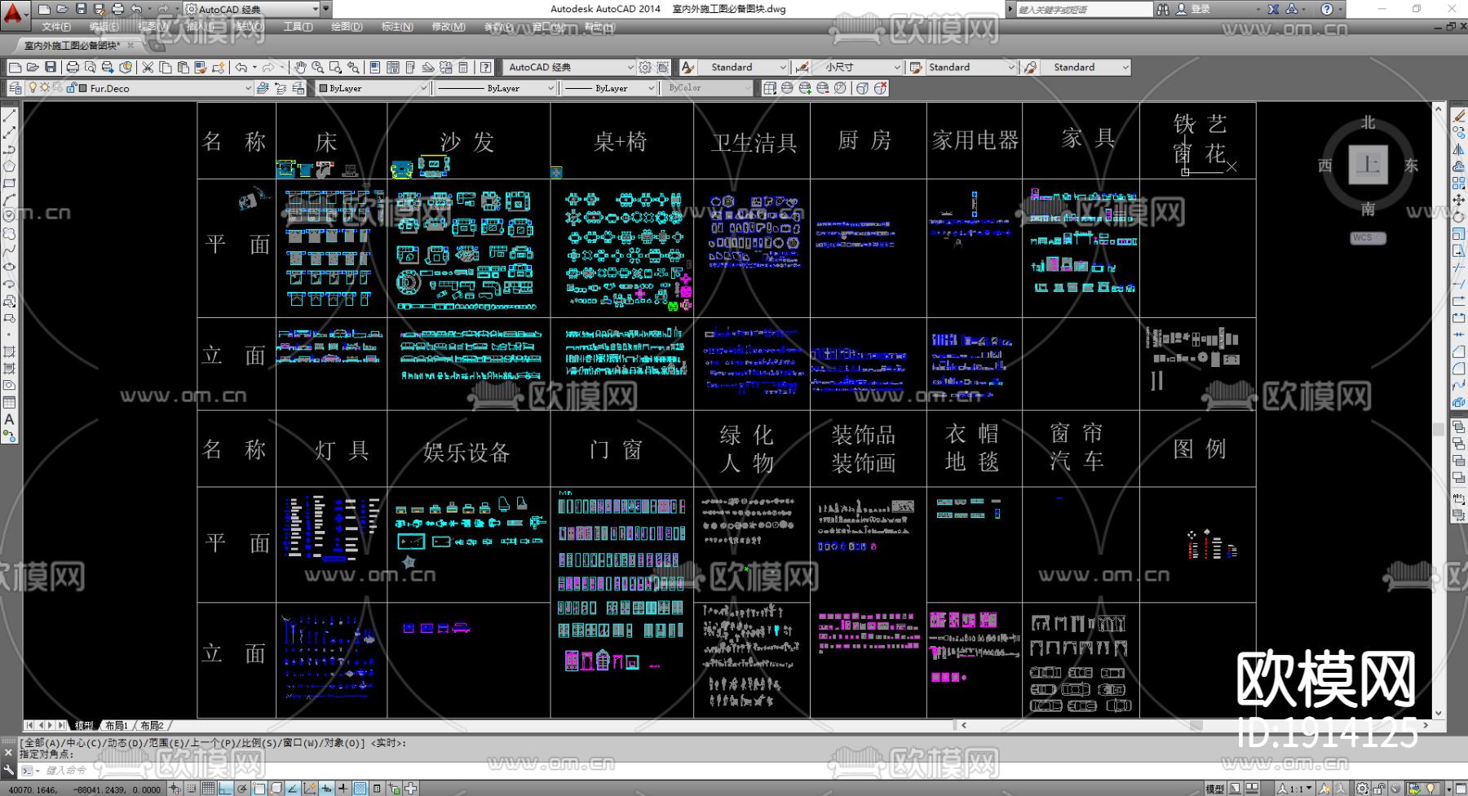Image resolution: width=1468 pixels, height=796 pixels.
Task: Click the ViewCube 上 top face
Action: (x=1368, y=165)
